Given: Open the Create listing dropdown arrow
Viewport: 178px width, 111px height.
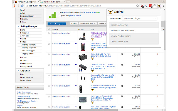Looking at the screenshot, I should 63,24.
